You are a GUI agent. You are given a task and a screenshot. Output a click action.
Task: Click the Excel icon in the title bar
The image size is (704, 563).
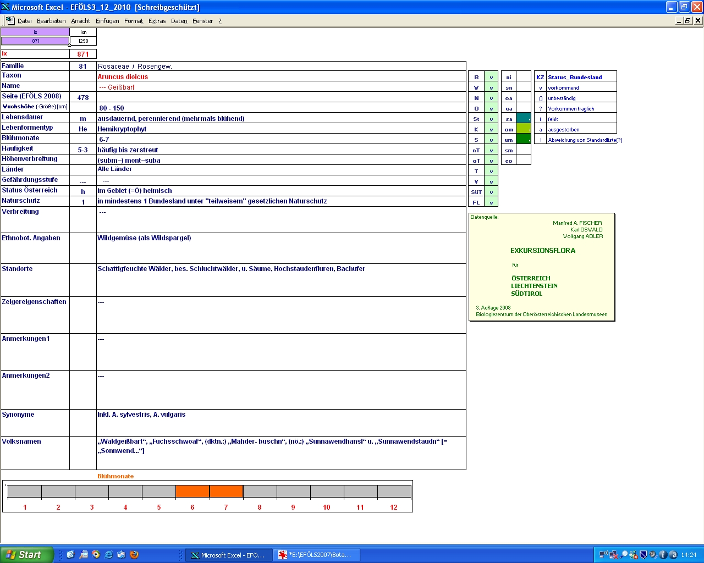tap(5, 7)
